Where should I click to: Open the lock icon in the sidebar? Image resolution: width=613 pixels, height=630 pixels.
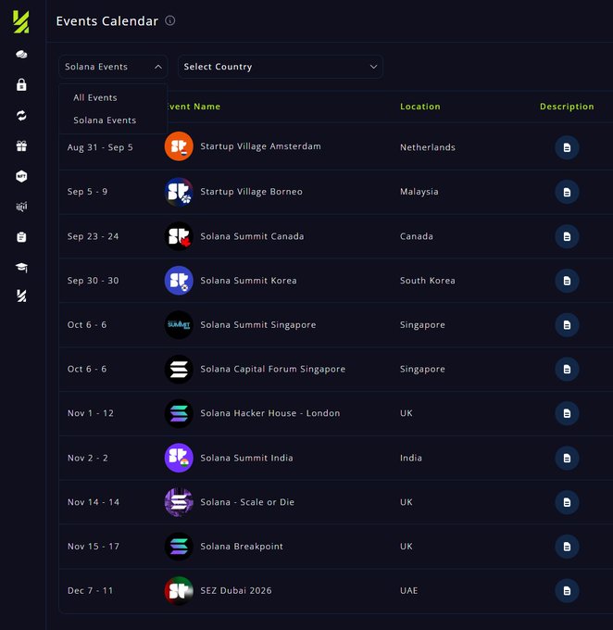[21, 85]
